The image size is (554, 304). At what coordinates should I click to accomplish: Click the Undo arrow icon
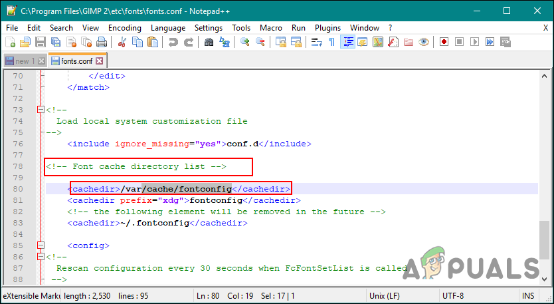(x=173, y=42)
